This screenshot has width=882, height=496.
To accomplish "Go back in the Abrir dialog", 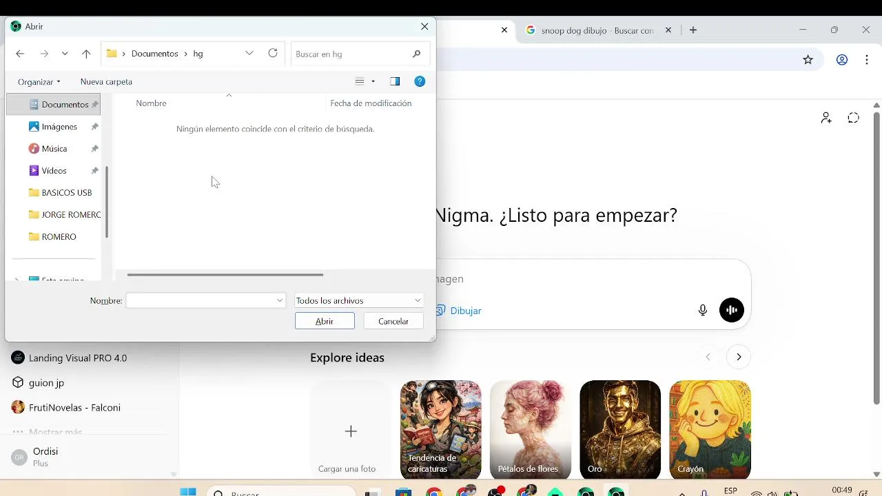I will coord(20,54).
